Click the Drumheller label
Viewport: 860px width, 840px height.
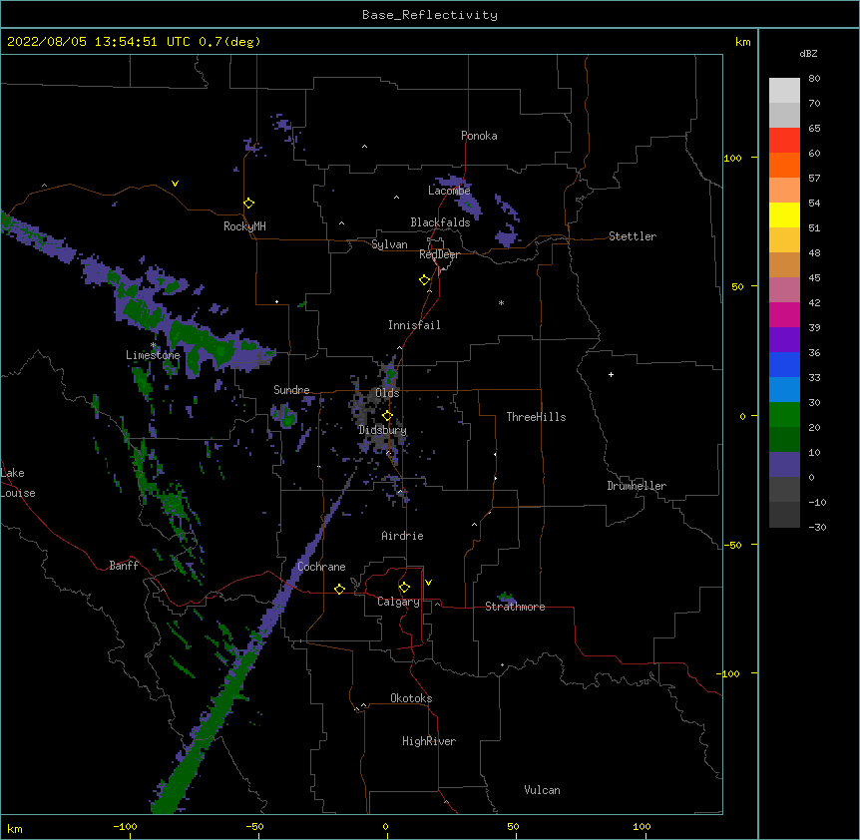coord(637,486)
